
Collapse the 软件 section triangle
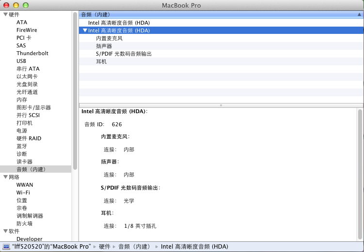coord(5,231)
